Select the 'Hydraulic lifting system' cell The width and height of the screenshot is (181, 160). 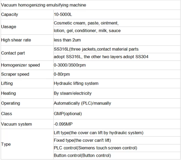(x=76, y=83)
